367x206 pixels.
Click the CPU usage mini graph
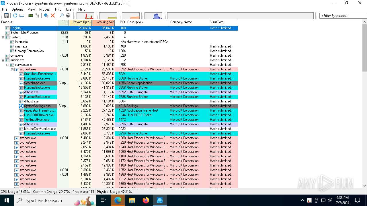pyautogui.click(x=85, y=16)
